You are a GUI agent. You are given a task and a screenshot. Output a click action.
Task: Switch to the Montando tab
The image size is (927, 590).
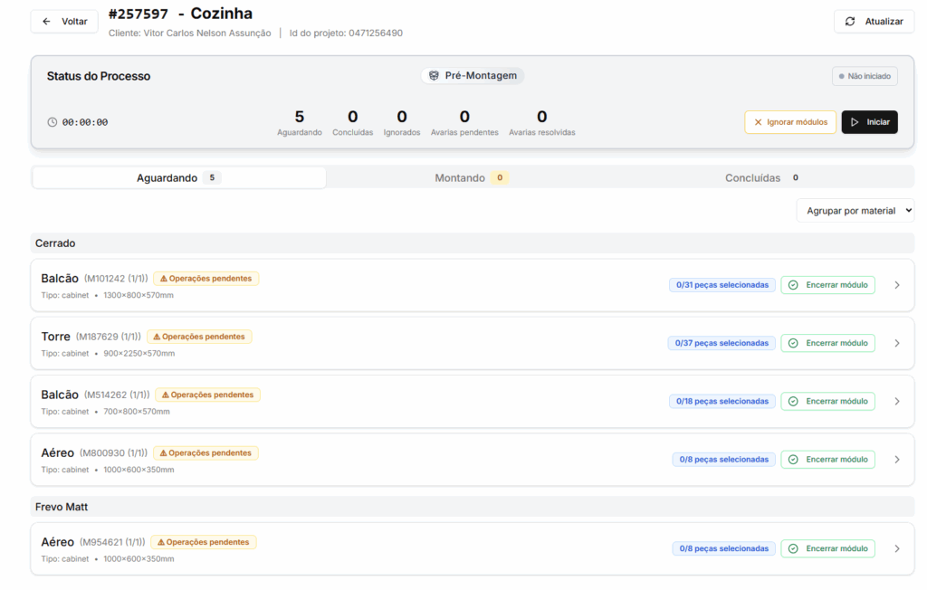coord(472,178)
